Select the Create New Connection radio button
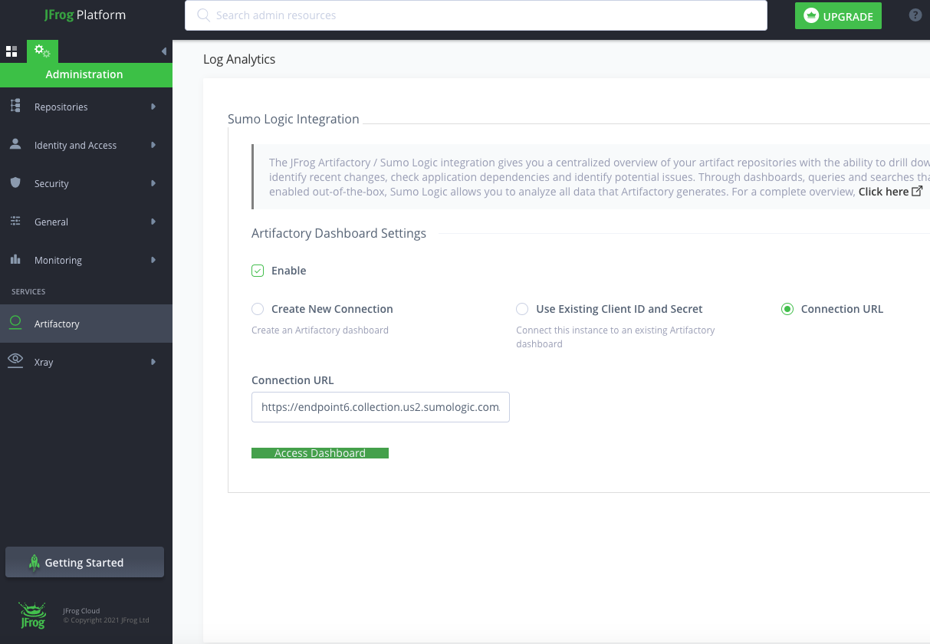This screenshot has width=930, height=644. 258,309
